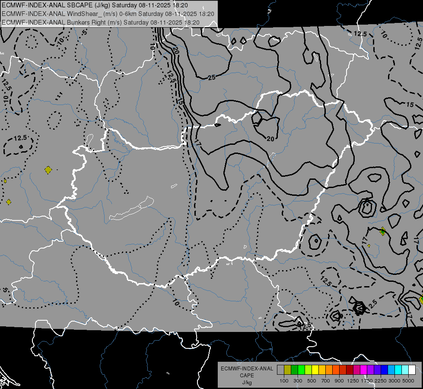
Task: Click the 500 legend value
Action: click(x=312, y=381)
